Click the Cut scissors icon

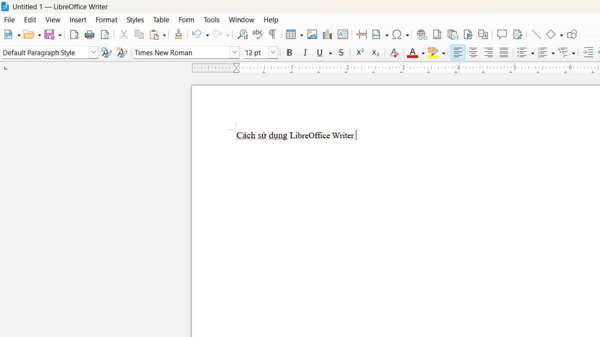124,34
